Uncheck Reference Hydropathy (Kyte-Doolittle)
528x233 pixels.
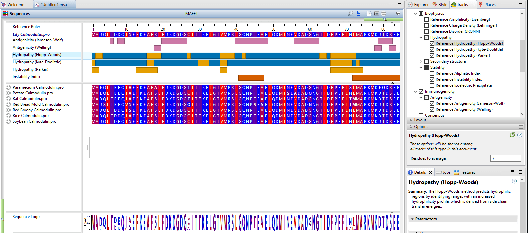[x=432, y=49]
